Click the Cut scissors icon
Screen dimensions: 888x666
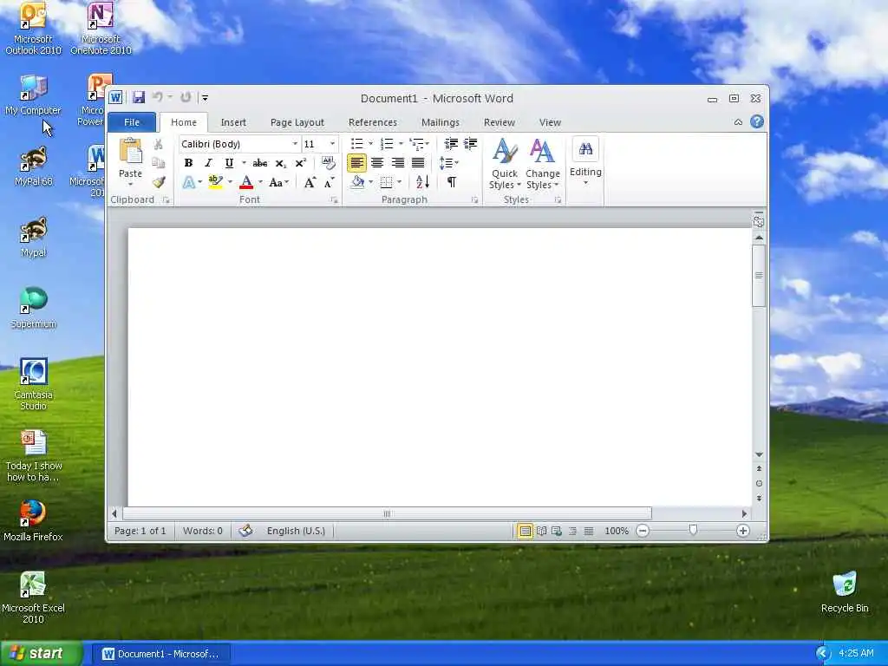[159, 145]
